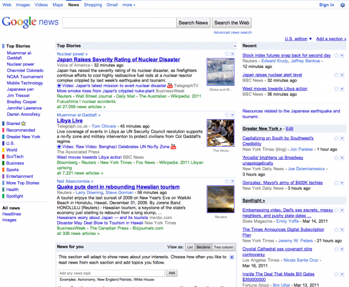Open dropdown for Times Digital Subscription story
The height and width of the screenshot is (287, 349).
pyautogui.click(x=342, y=229)
